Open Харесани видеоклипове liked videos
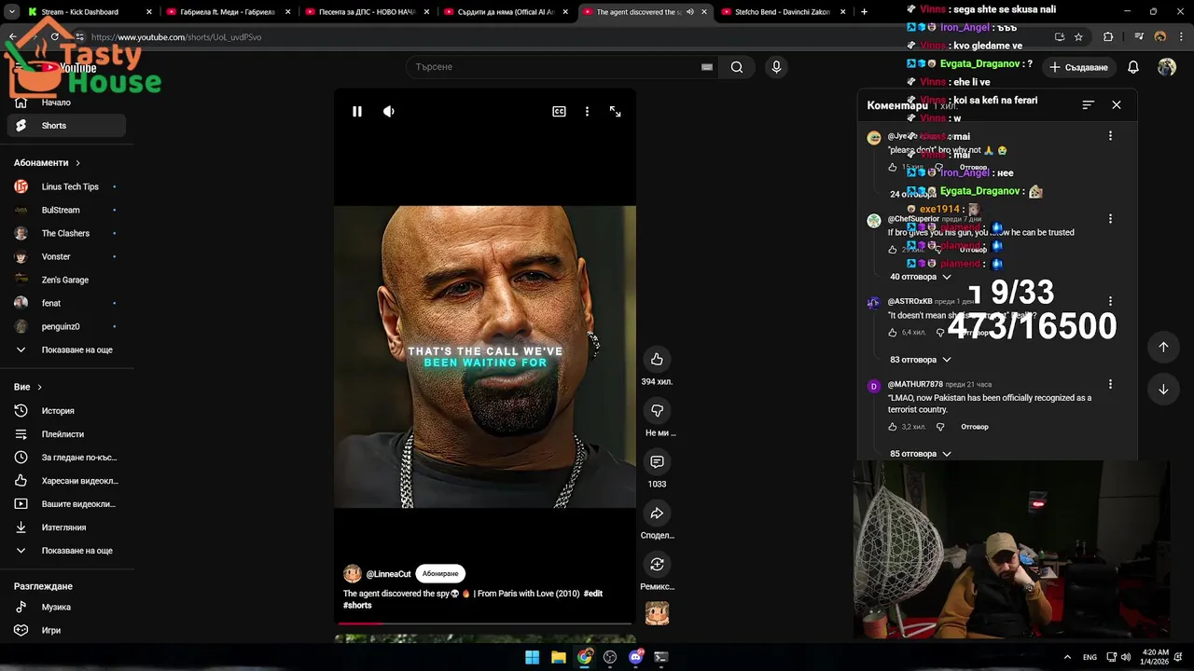This screenshot has width=1194, height=671. coord(65,481)
